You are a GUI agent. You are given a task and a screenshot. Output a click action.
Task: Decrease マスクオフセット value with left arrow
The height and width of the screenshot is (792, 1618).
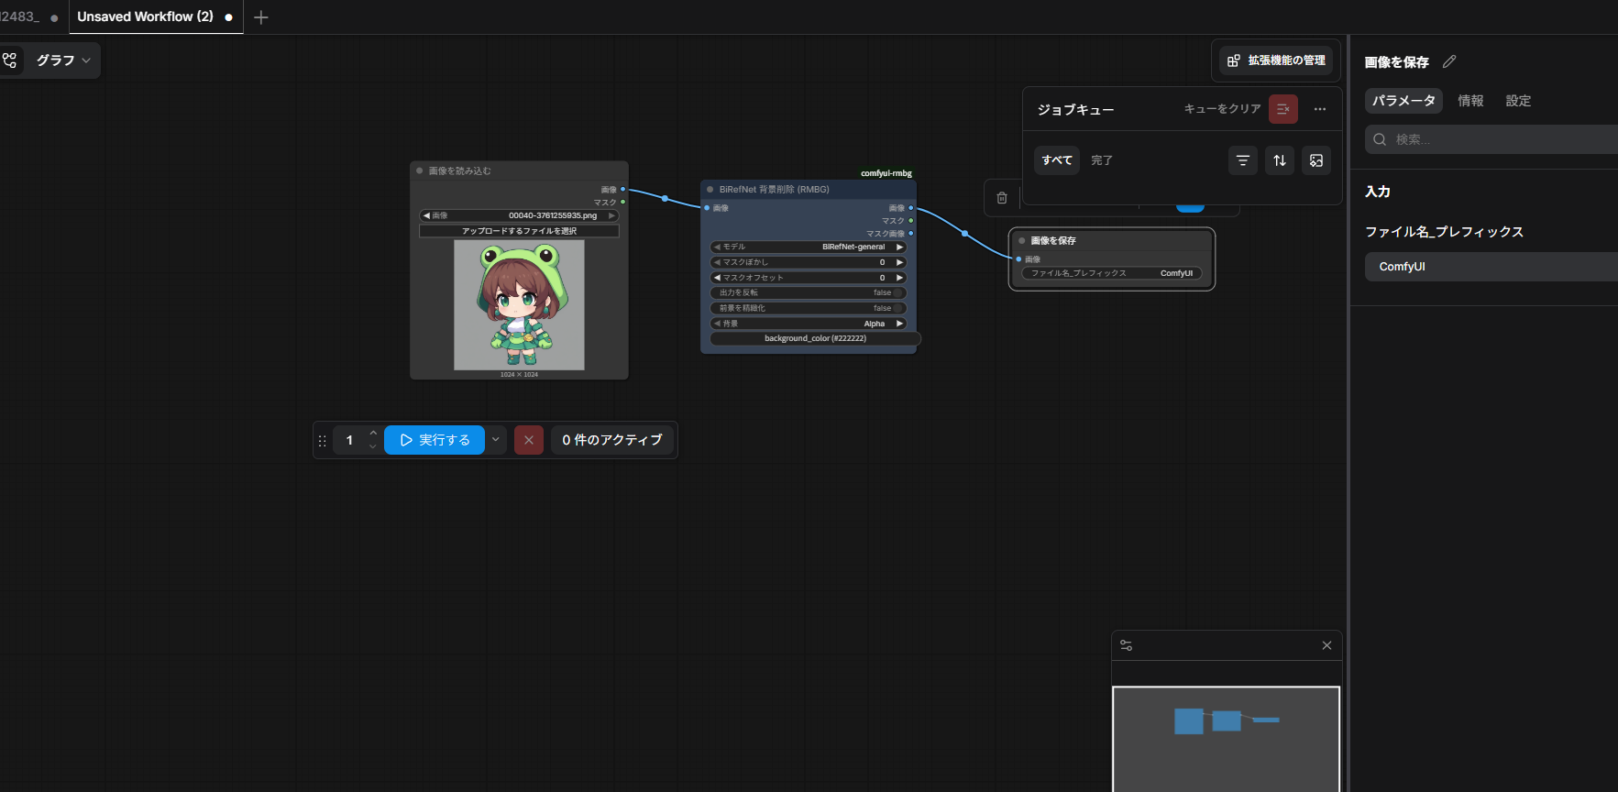coord(717,278)
